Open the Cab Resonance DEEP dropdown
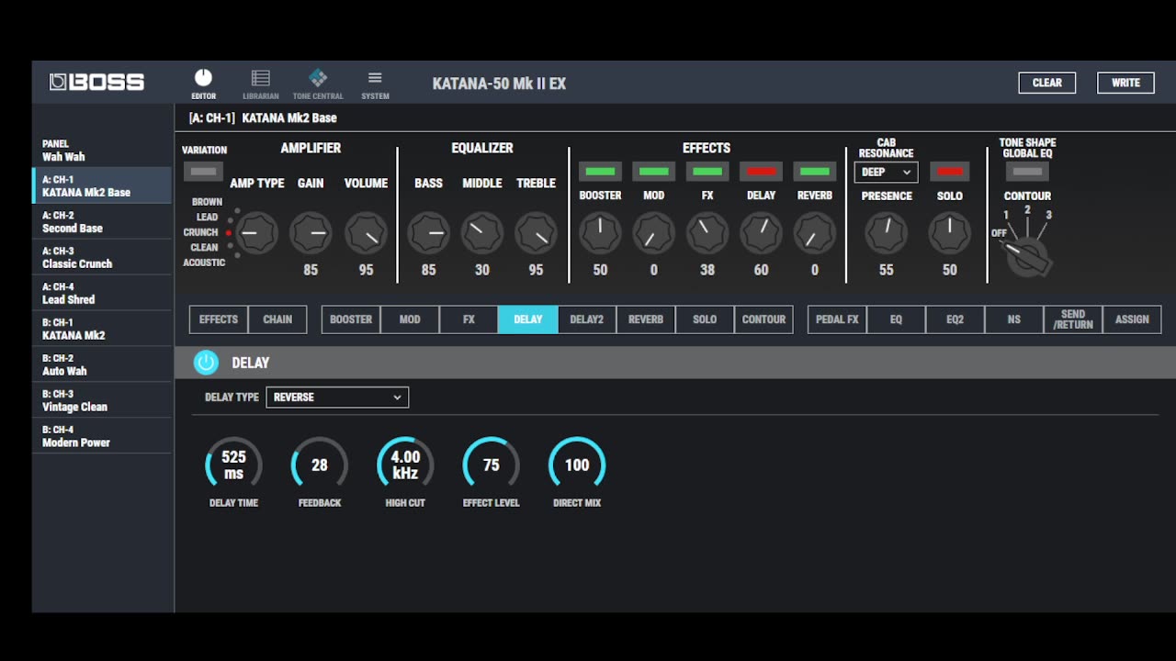 (x=886, y=172)
